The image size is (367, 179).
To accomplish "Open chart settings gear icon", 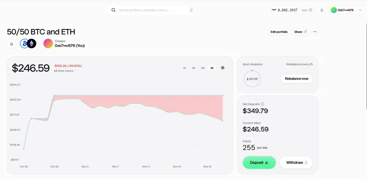I will (223, 68).
